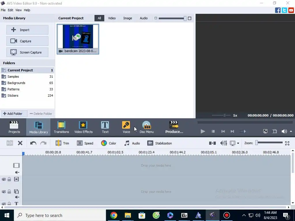Open Facebook link icon
Screen dimensions: 295x221
(x=278, y=10)
